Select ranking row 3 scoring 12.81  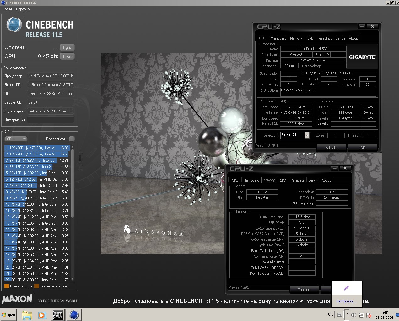tap(37, 160)
